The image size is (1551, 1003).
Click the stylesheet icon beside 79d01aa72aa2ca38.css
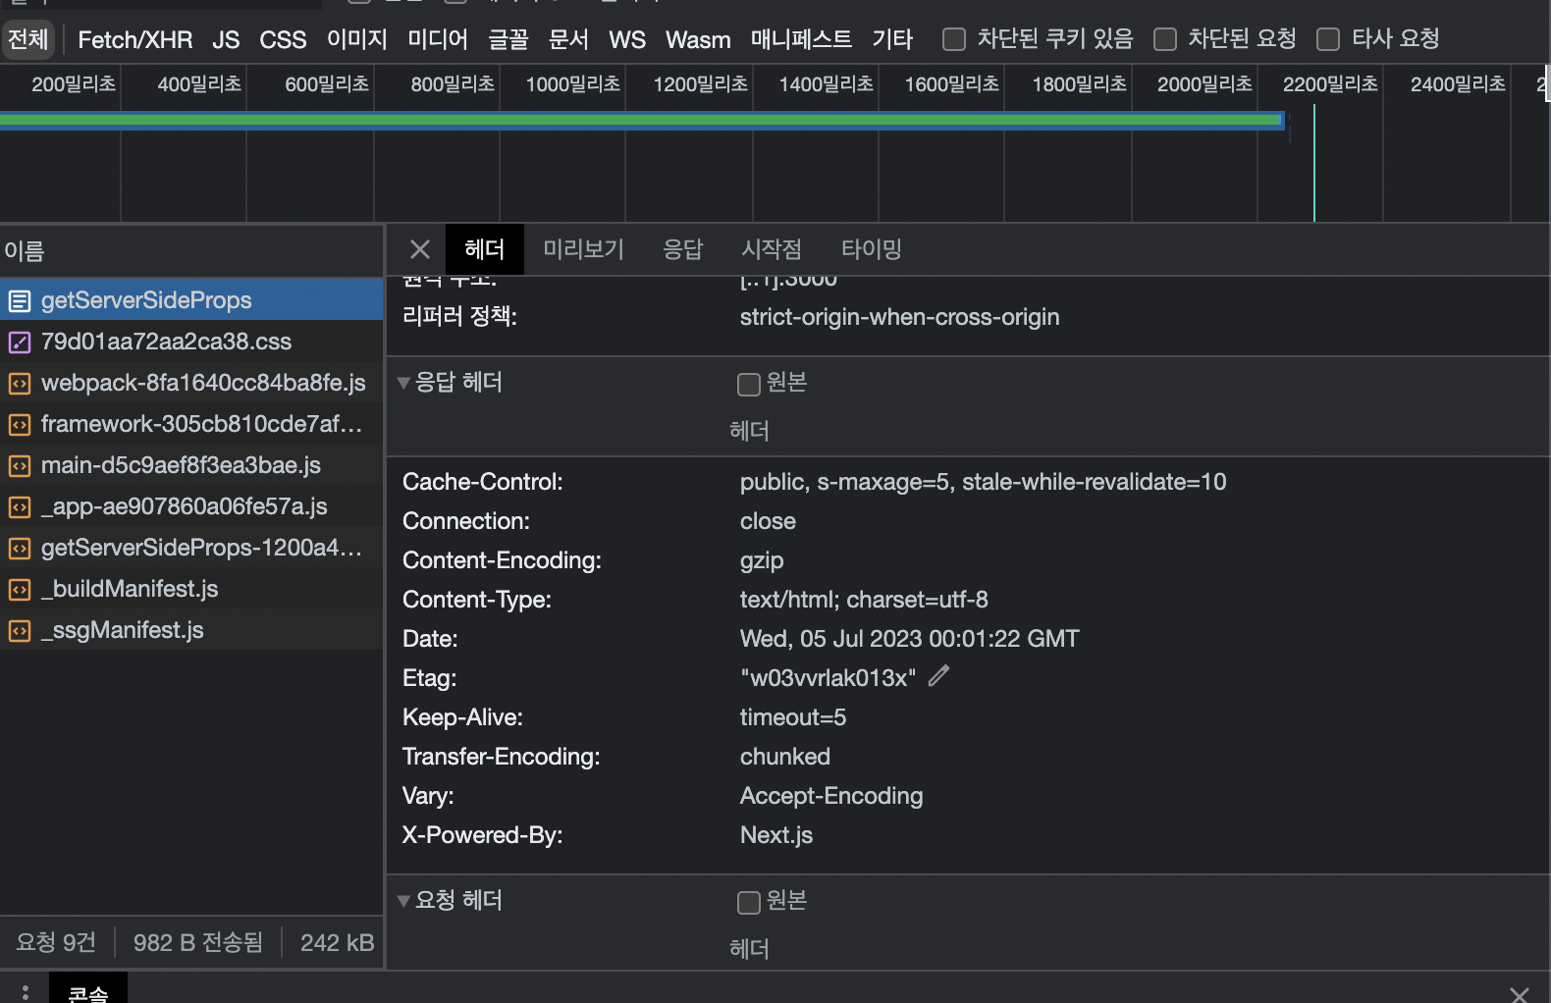20,343
